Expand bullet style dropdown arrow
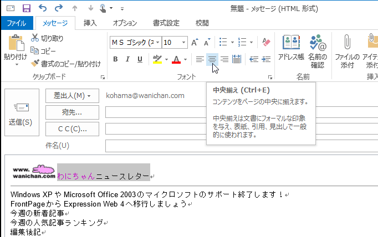This screenshot has height=237, width=378. [232, 43]
